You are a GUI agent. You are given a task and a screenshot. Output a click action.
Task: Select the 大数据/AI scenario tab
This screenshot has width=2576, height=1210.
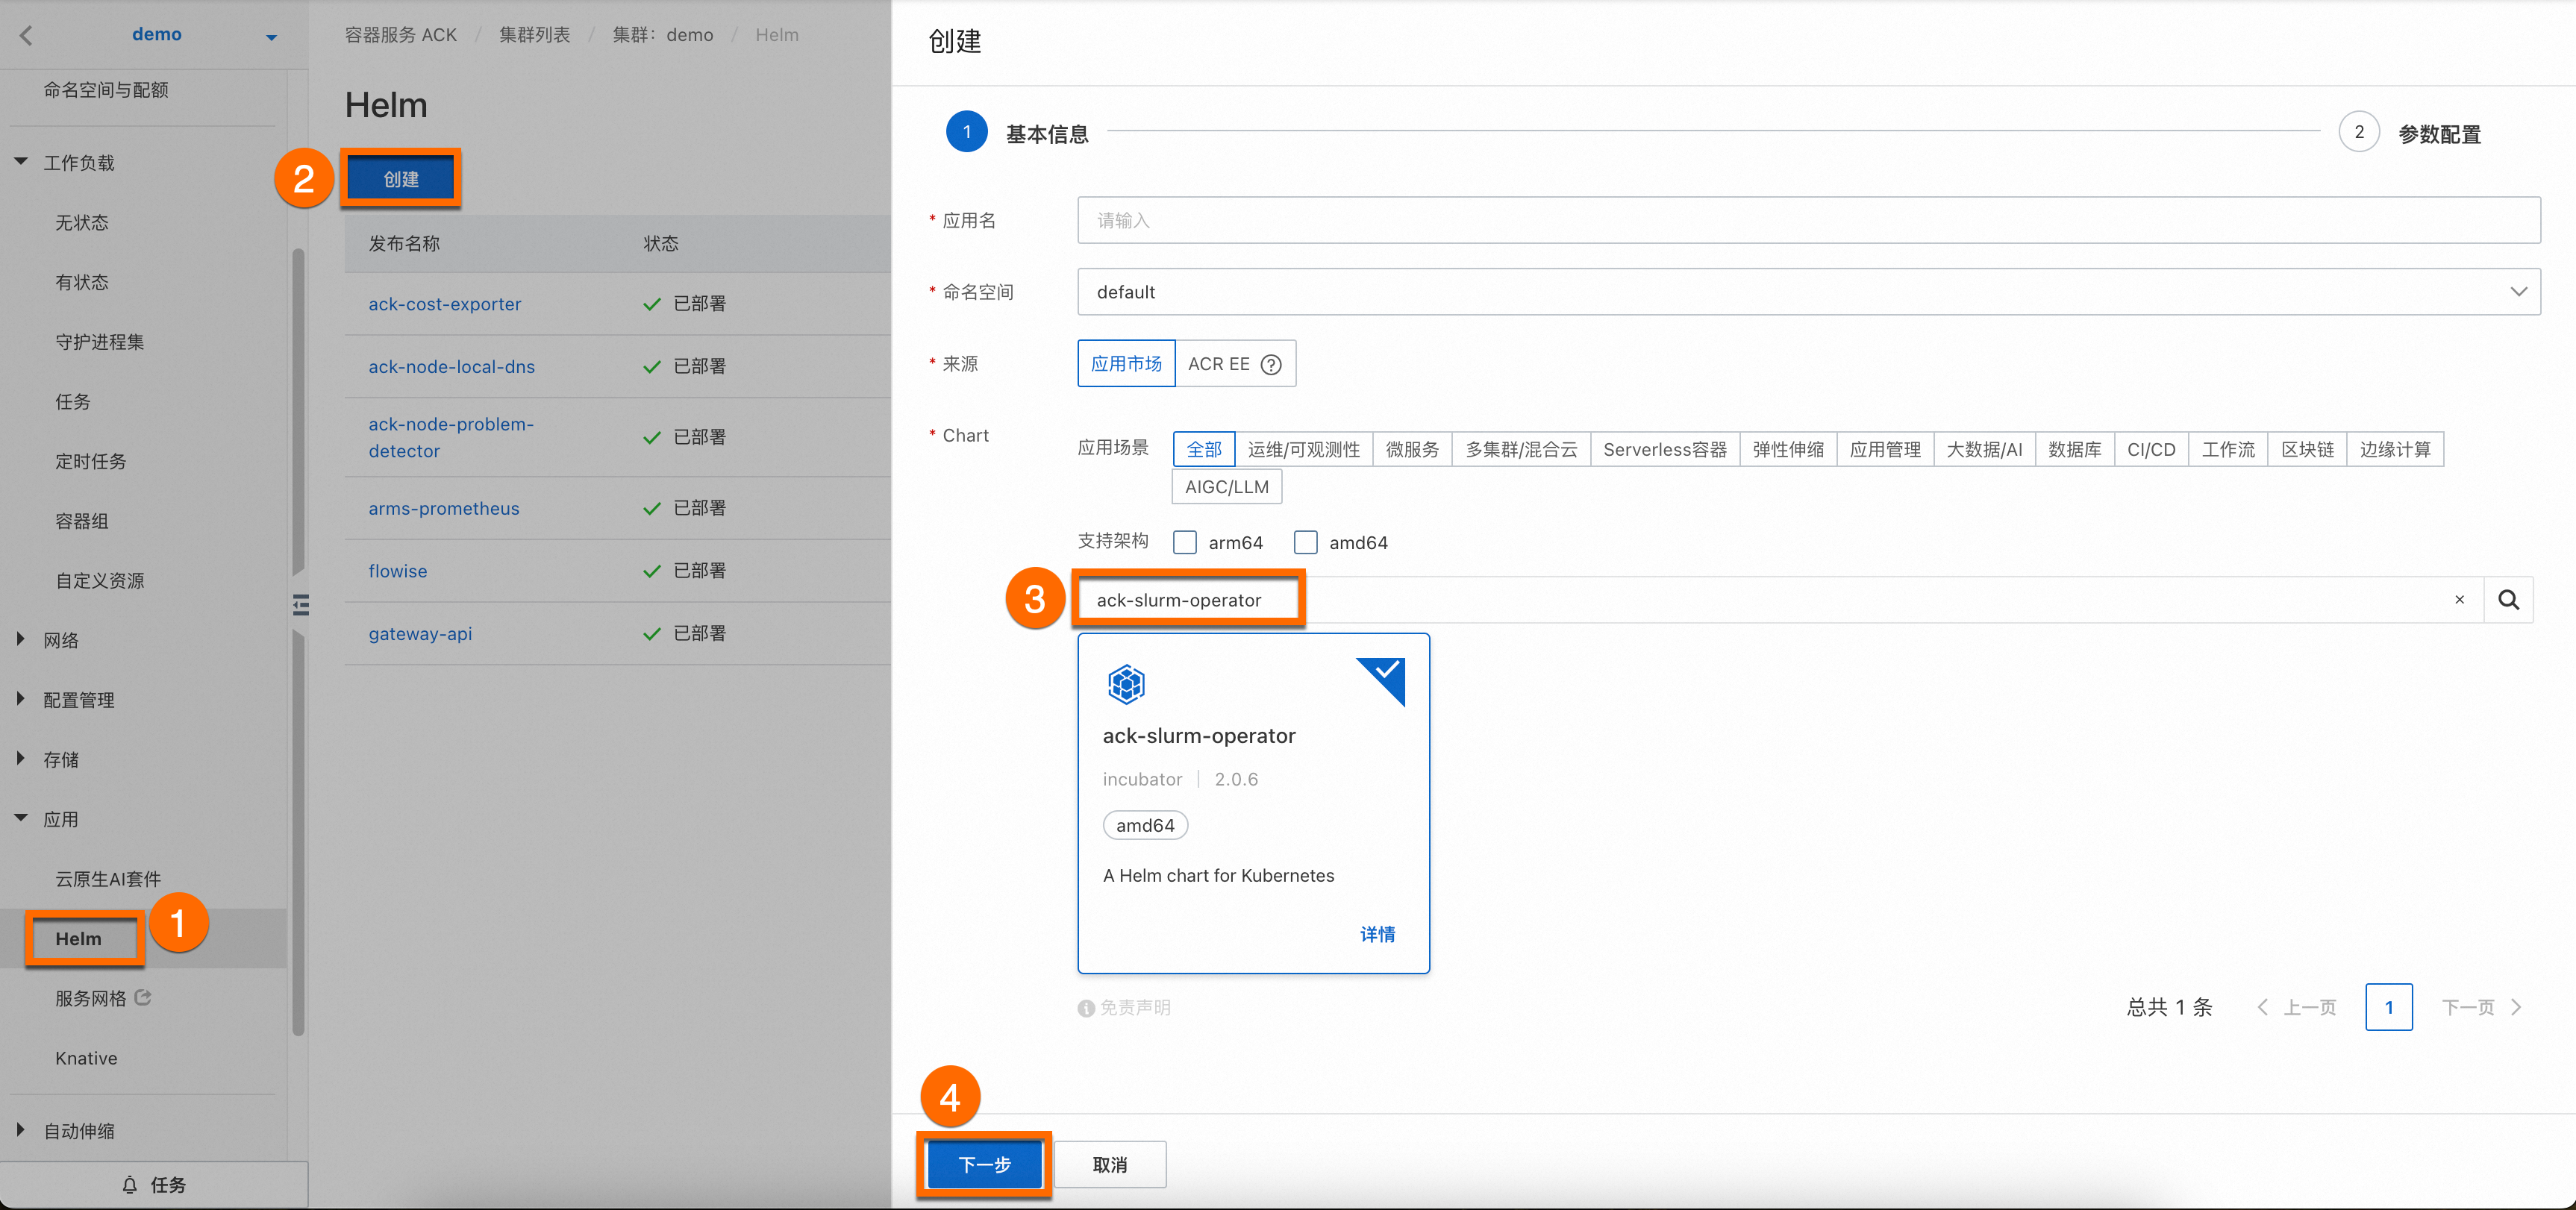pyautogui.click(x=1984, y=450)
